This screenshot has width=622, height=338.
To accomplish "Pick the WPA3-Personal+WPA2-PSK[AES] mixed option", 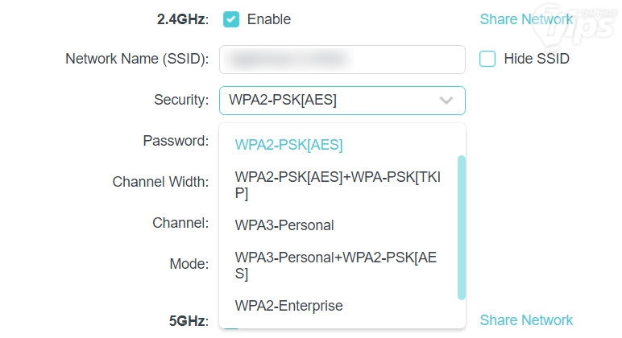I will (x=337, y=265).
